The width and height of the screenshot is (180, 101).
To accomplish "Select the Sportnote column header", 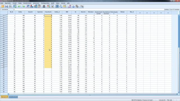I will tap(40, 13).
